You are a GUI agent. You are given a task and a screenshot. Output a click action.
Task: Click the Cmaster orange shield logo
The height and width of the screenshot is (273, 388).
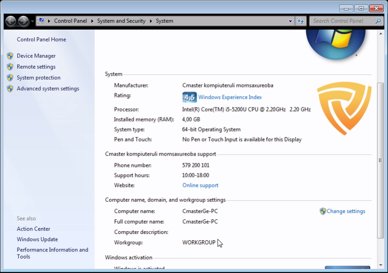point(344,108)
